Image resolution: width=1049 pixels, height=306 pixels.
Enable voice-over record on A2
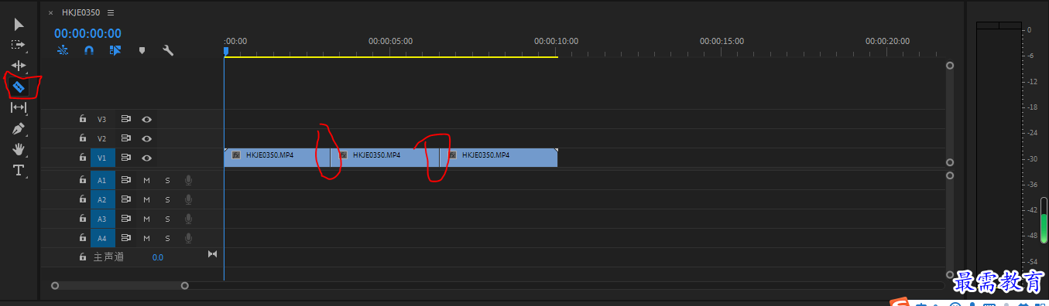pos(188,199)
